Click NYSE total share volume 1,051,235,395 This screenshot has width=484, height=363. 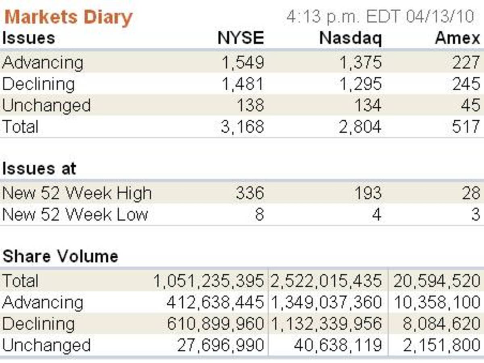pos(208,281)
